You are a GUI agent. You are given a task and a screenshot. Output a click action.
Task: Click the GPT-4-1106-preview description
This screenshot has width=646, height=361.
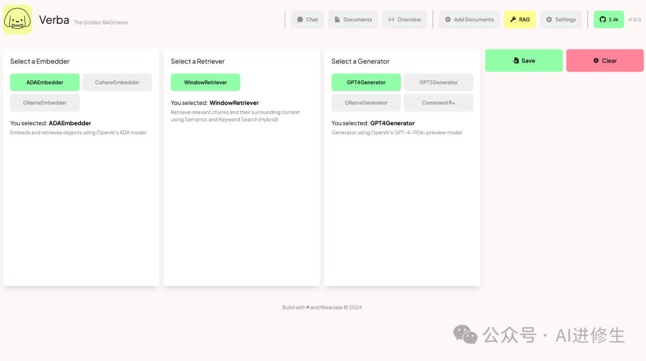[397, 132]
